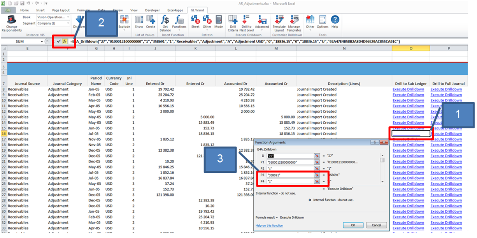Expand the Name Box dropdown arrow
This screenshot has height=238, width=477.
pyautogui.click(x=42, y=41)
